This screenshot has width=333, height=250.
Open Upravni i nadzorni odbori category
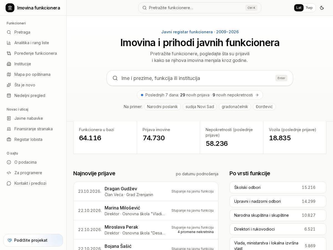point(278,201)
